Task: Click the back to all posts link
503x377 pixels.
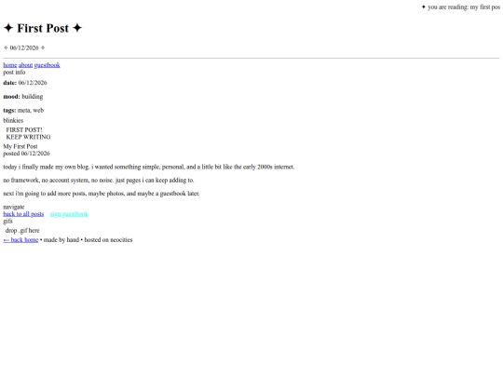Action: [23, 214]
